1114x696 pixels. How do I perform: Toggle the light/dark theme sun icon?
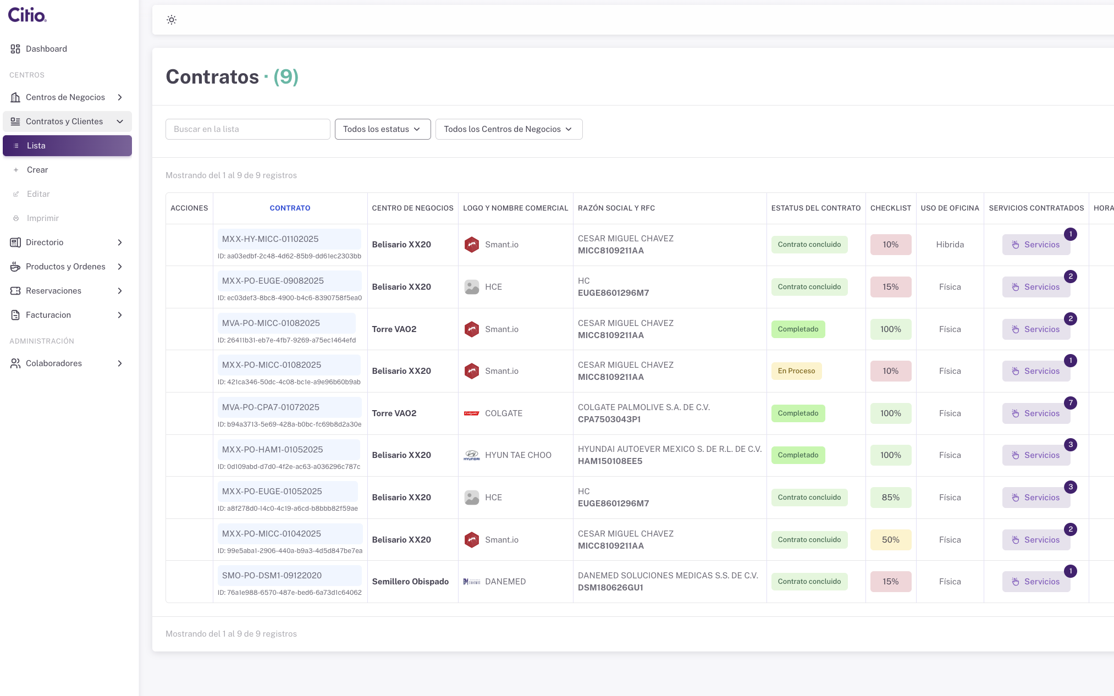[x=172, y=20]
